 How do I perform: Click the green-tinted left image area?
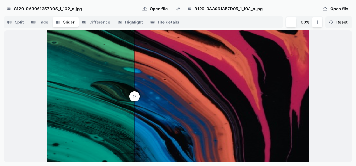click(x=91, y=96)
